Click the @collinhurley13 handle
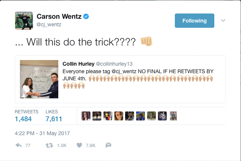The width and height of the screenshot is (241, 161). pyautogui.click(x=114, y=64)
